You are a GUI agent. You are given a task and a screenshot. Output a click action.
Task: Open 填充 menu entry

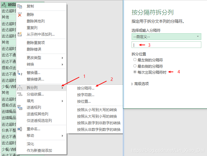tap(30, 101)
